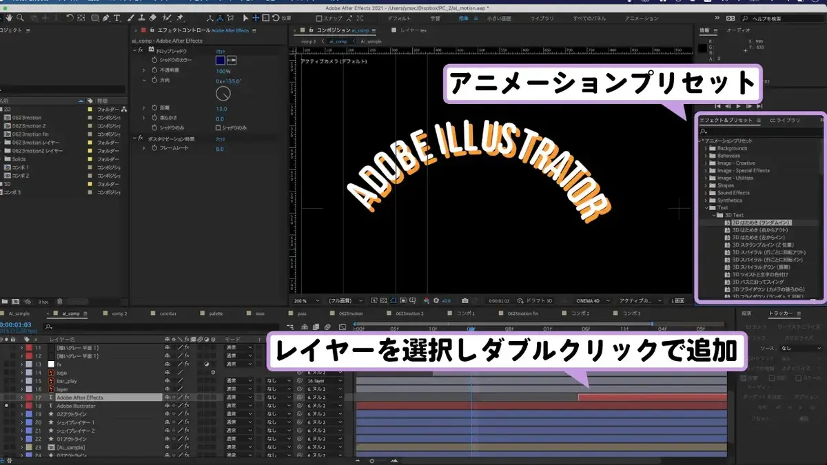Open the 200% magnification dropdown

(x=307, y=301)
